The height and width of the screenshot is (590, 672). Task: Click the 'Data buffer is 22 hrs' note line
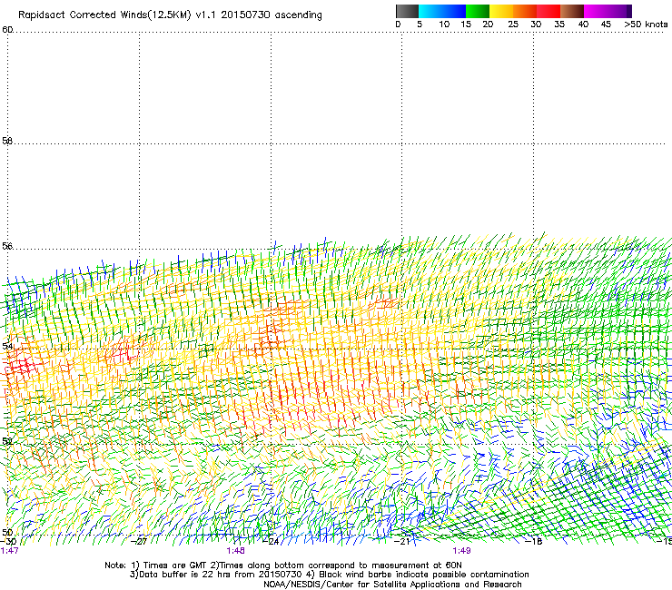point(330,575)
